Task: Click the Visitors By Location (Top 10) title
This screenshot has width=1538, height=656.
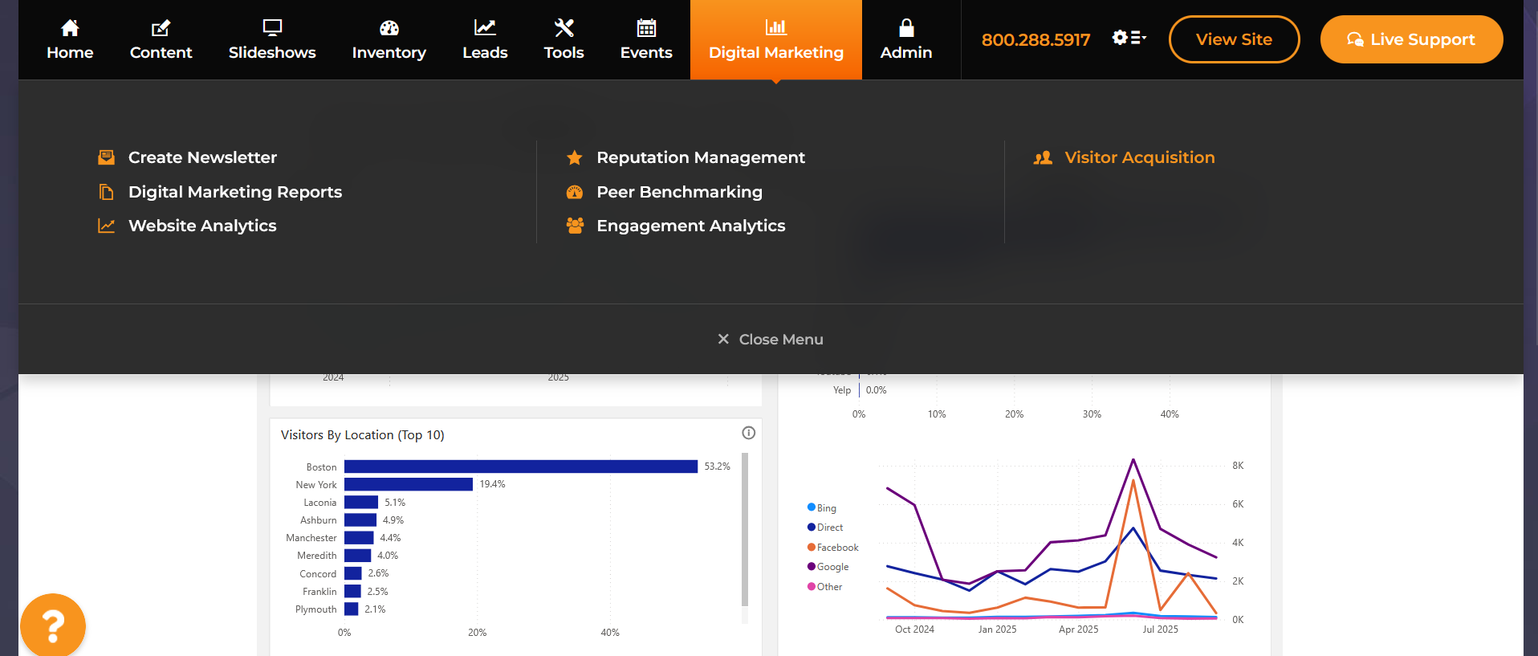Action: coord(363,435)
